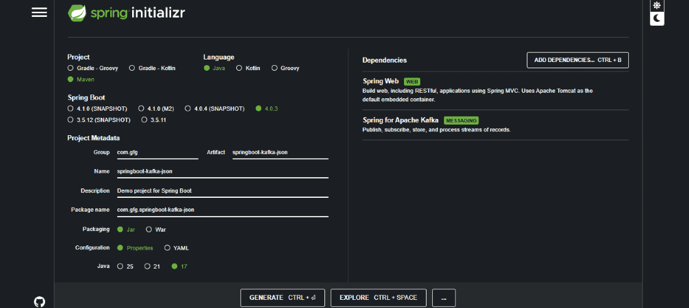
Task: Select Gradle - Kotlin project type
Action: coord(152,68)
